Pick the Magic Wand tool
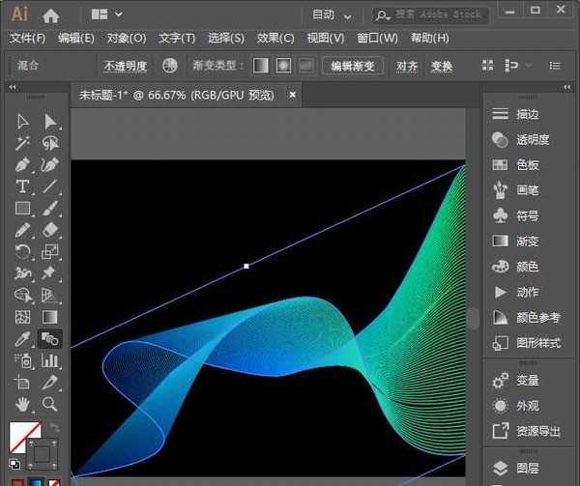580x486 pixels. pos(23,143)
